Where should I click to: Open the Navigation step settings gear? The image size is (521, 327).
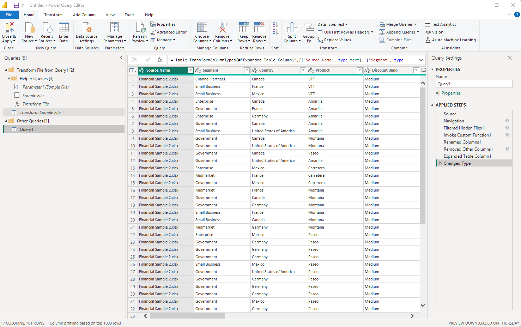pyautogui.click(x=508, y=121)
